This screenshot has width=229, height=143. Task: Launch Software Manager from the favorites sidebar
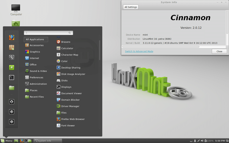click(x=11, y=47)
